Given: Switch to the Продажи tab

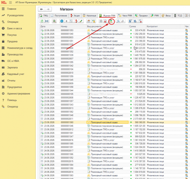Looking at the screenshot, I should pos(141,15).
